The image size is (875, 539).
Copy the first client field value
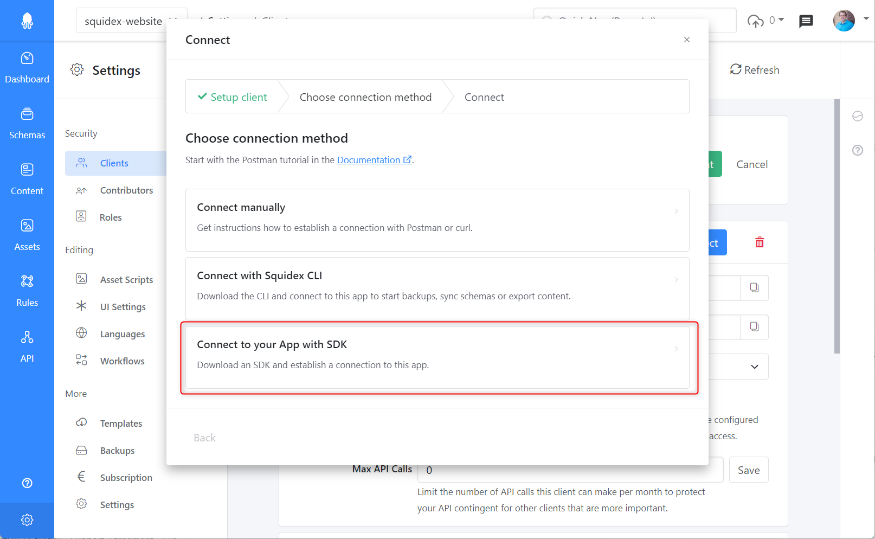(x=754, y=287)
